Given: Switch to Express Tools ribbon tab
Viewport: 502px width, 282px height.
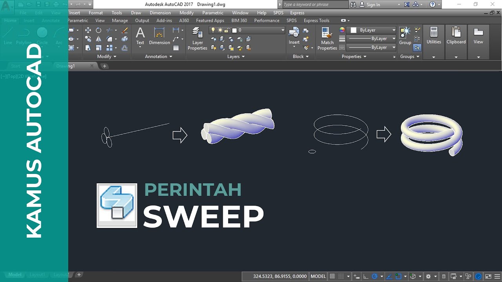Looking at the screenshot, I should coord(316,20).
